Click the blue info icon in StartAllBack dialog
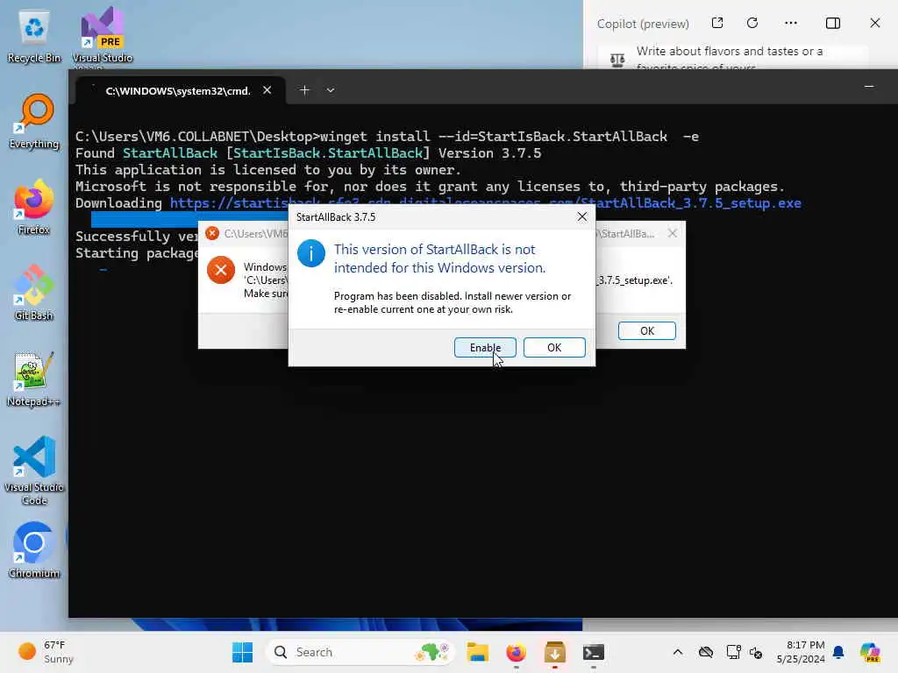Screen dimensions: 898x673 click(x=311, y=253)
